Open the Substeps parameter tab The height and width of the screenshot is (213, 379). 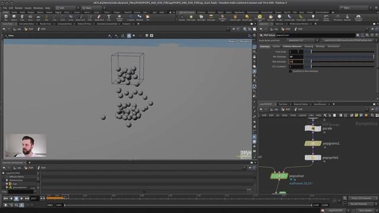265,46
